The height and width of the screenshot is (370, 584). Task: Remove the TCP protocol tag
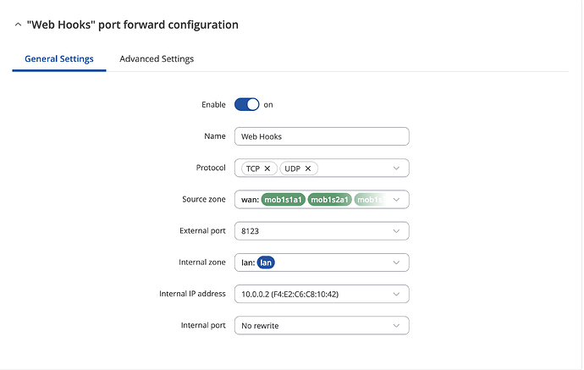tap(267, 168)
